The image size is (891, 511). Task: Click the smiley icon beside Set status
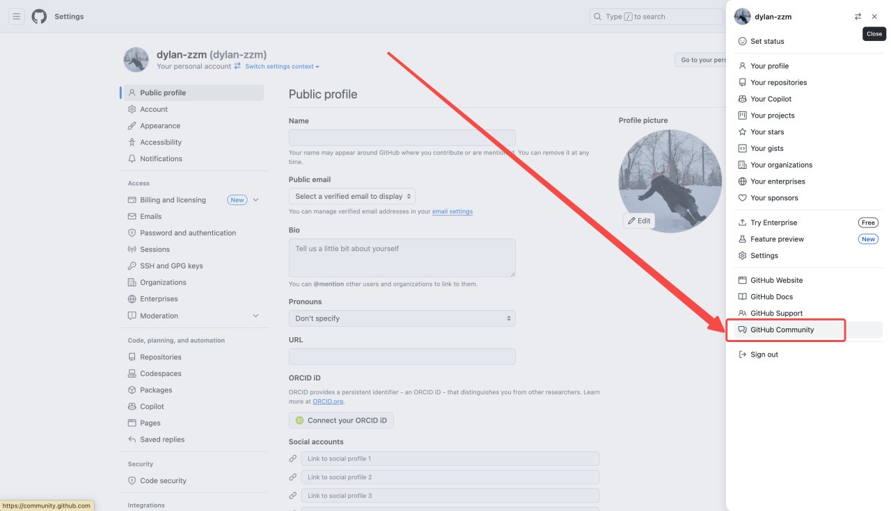point(743,42)
